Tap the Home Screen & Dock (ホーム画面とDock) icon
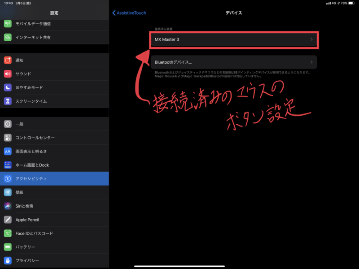The width and height of the screenshot is (359, 269). (x=8, y=165)
